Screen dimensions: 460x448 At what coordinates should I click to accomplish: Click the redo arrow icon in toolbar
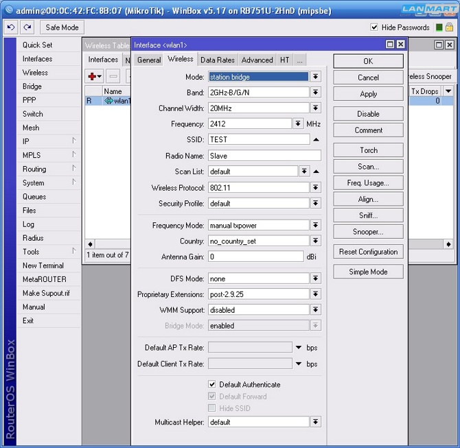point(27,27)
